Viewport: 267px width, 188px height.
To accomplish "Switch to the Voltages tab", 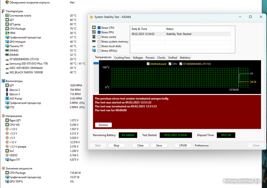I will click(138, 58).
